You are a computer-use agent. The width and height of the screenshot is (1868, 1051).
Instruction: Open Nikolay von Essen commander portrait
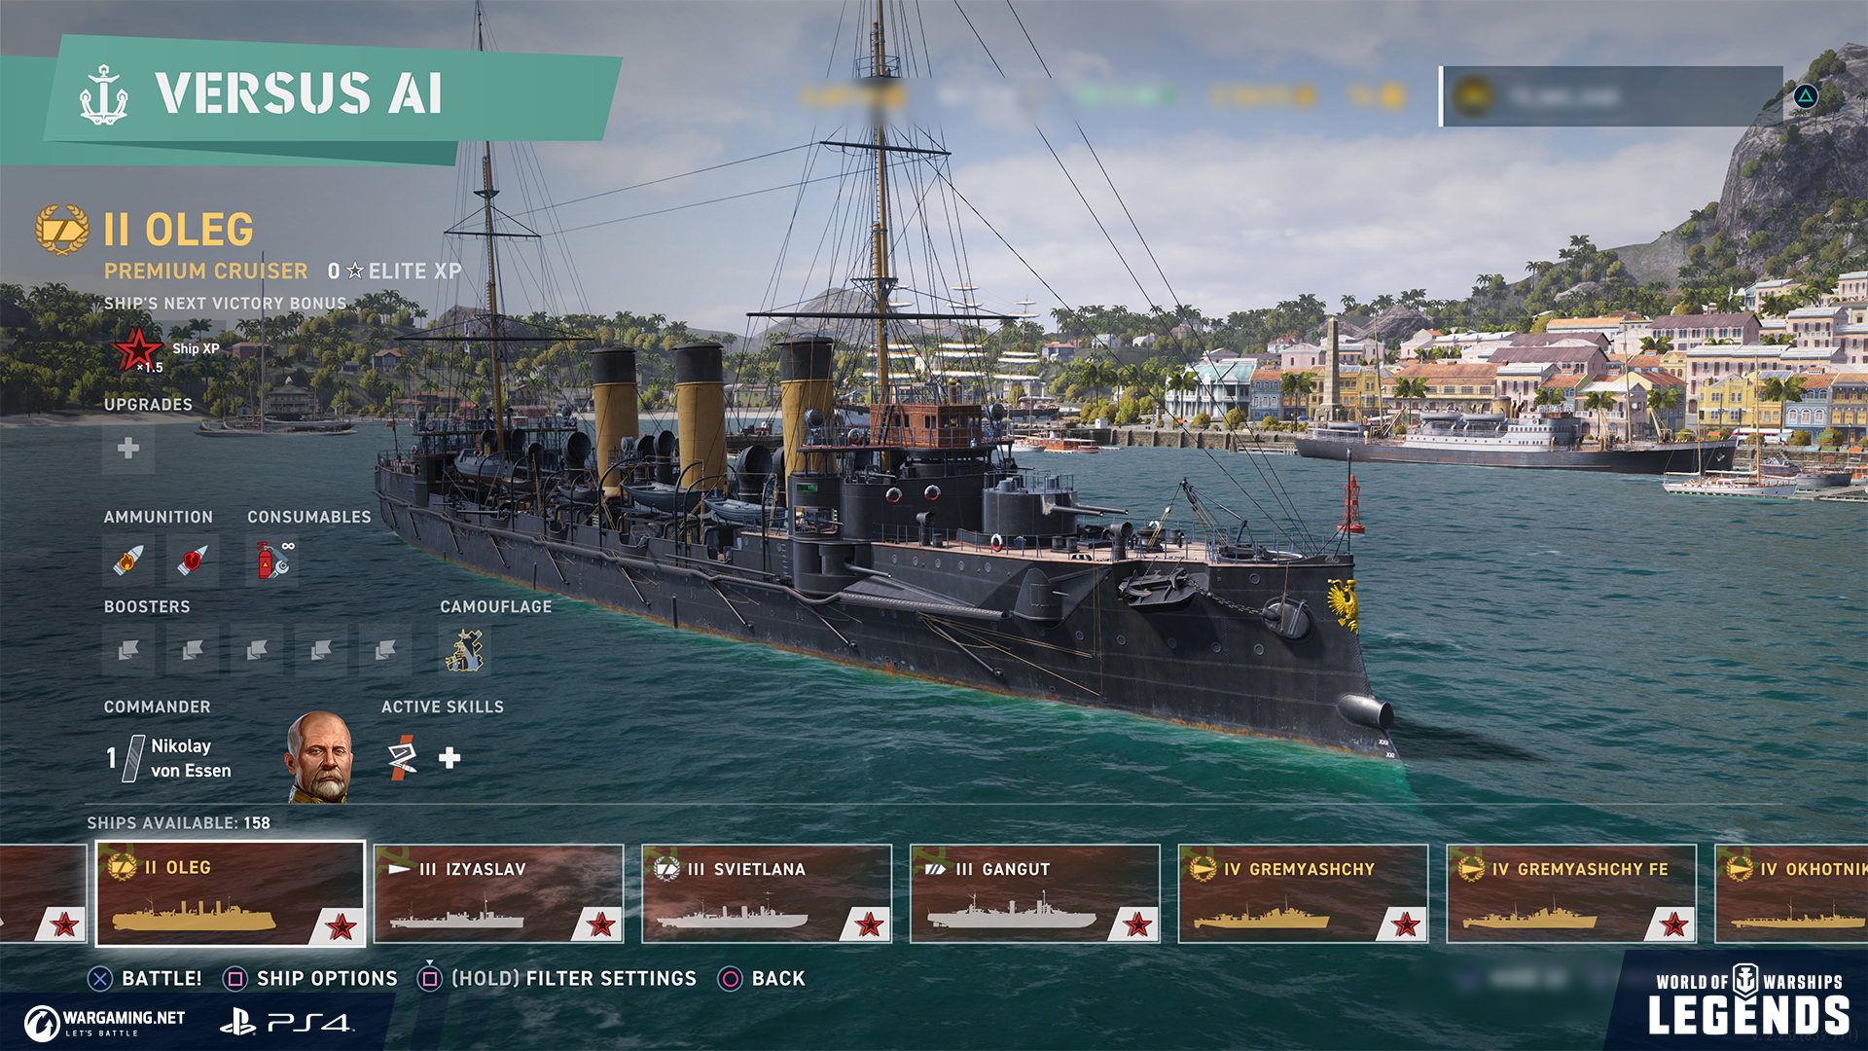click(319, 757)
